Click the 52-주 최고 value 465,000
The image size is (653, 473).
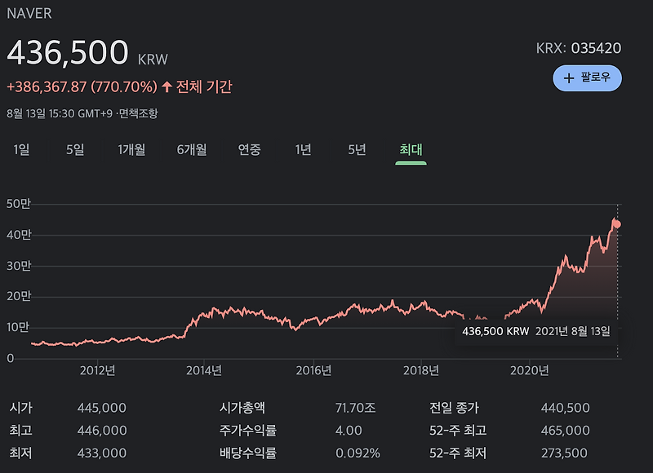pos(565,431)
